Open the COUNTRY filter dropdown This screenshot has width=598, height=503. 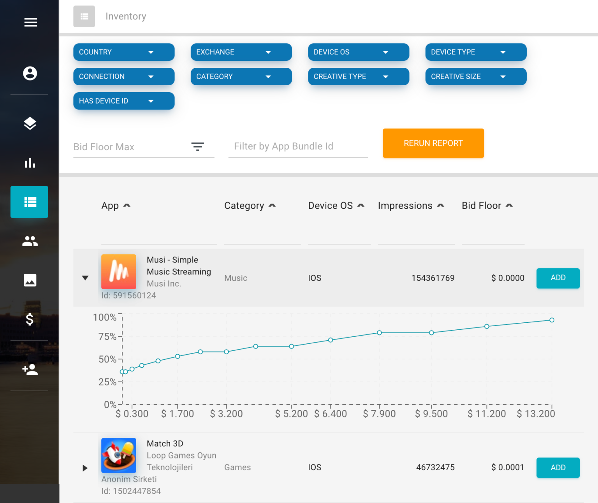124,52
